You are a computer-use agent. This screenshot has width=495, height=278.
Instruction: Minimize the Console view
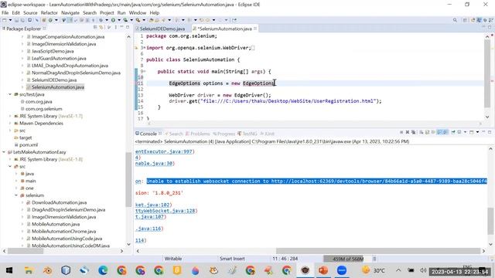point(483,132)
